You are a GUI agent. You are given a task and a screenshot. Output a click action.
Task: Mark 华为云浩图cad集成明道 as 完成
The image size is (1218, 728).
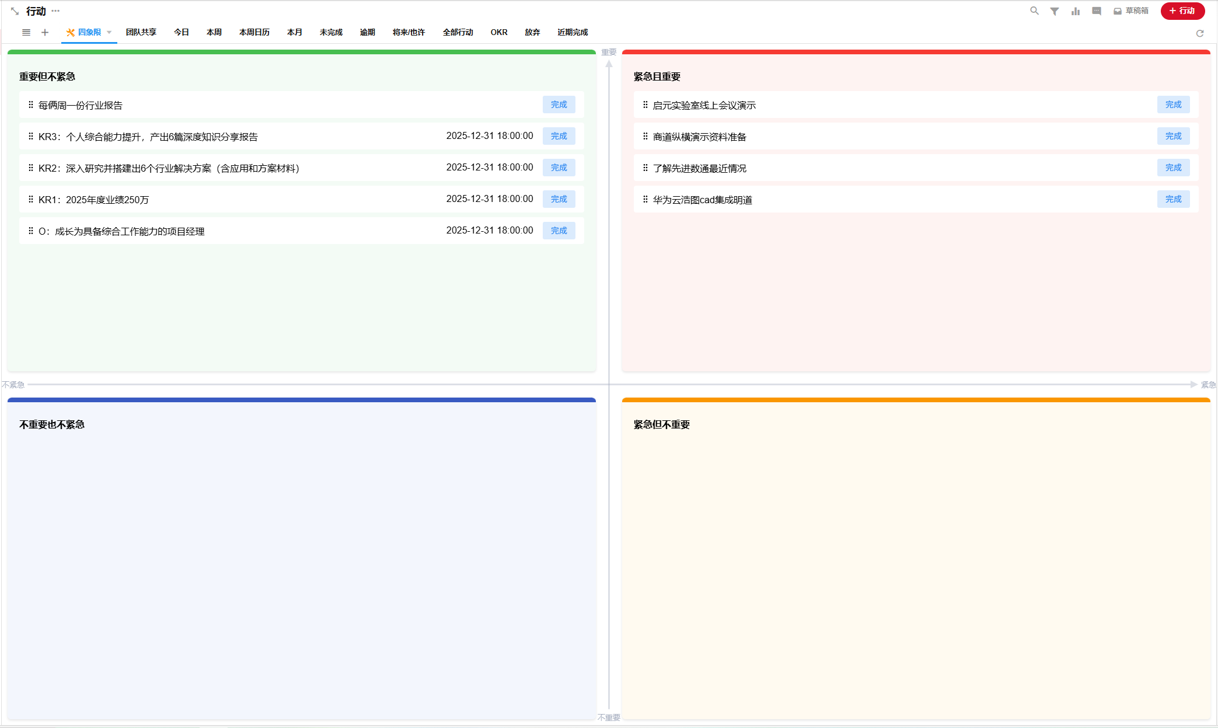(1173, 200)
